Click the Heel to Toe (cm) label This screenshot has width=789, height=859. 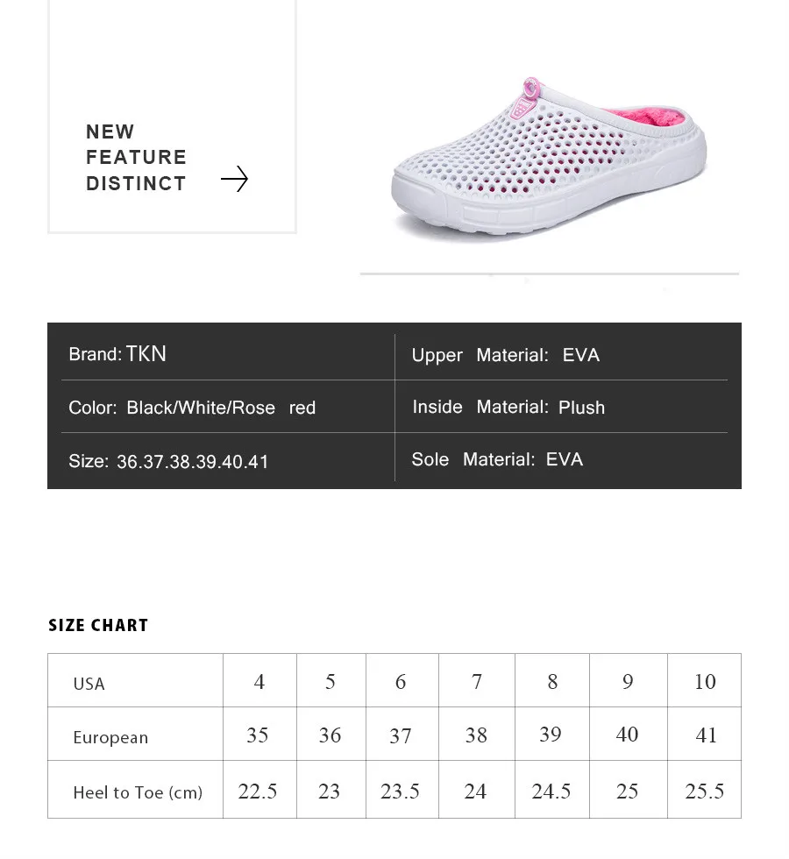[138, 792]
